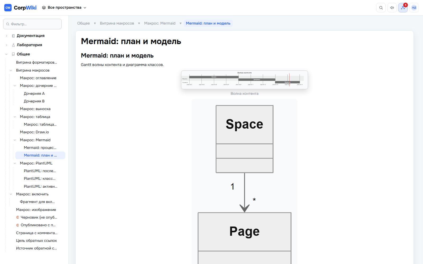Open Макрос: включить page
The height and width of the screenshot is (264, 423).
tap(32, 194)
